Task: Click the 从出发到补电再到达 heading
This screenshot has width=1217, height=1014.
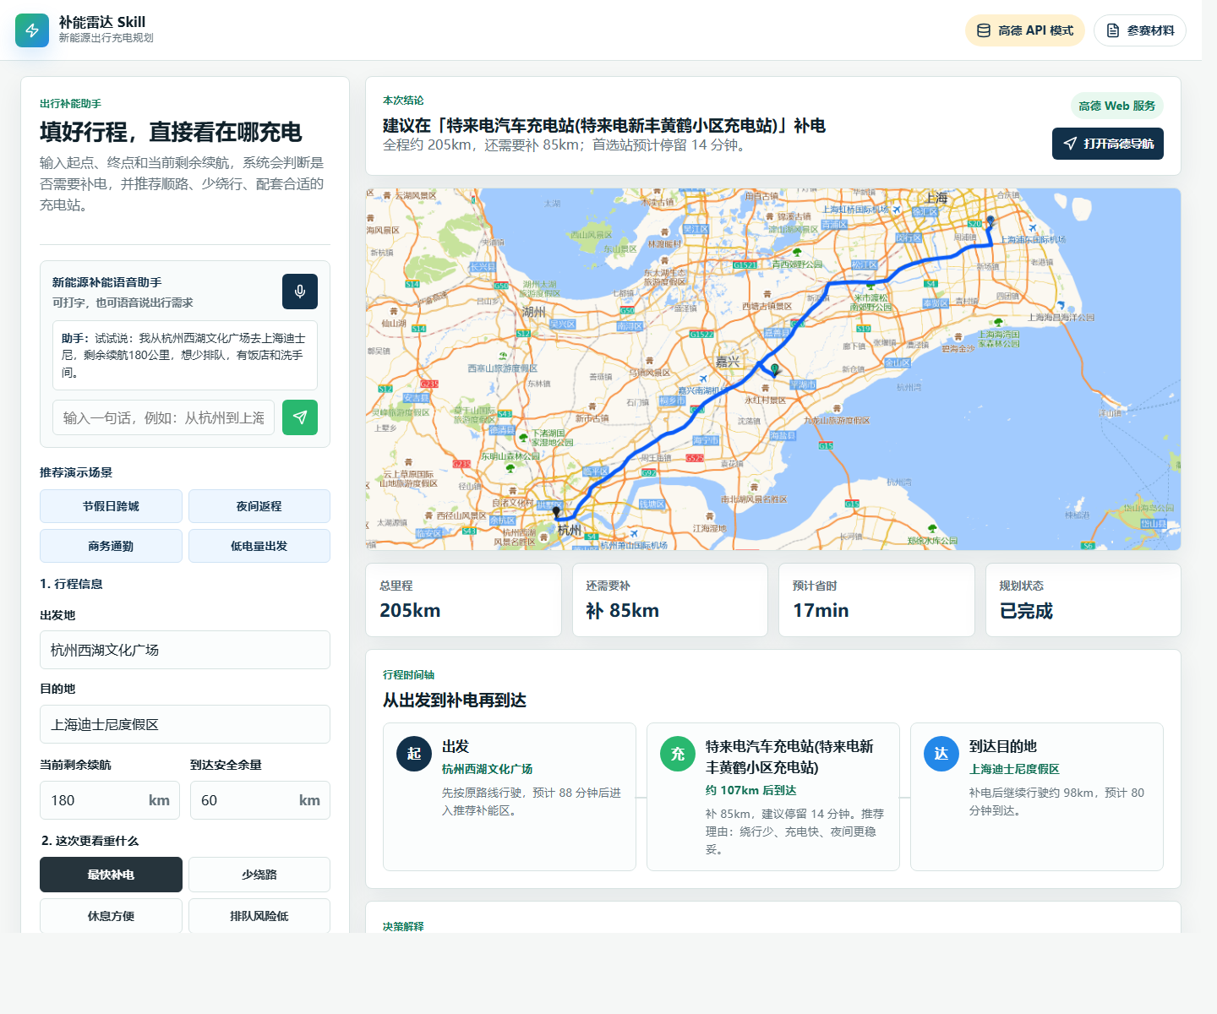Action: [455, 700]
